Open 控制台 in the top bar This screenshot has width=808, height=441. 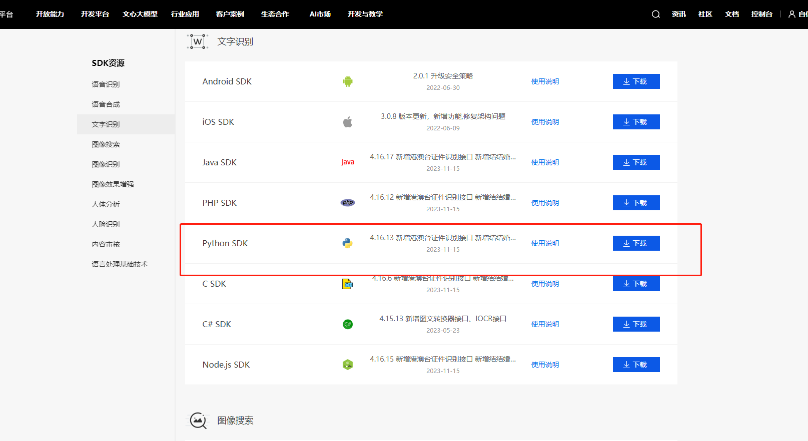(x=762, y=14)
